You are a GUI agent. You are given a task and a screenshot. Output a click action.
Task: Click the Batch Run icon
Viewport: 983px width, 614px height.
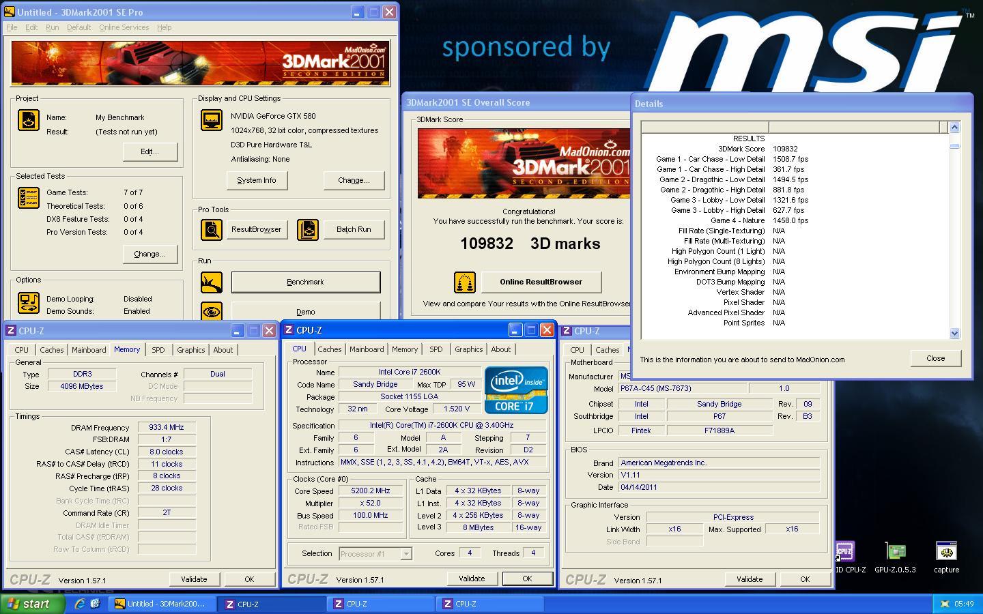(308, 230)
